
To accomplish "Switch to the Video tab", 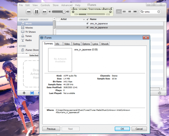I will pyautogui.click(x=67, y=44).
